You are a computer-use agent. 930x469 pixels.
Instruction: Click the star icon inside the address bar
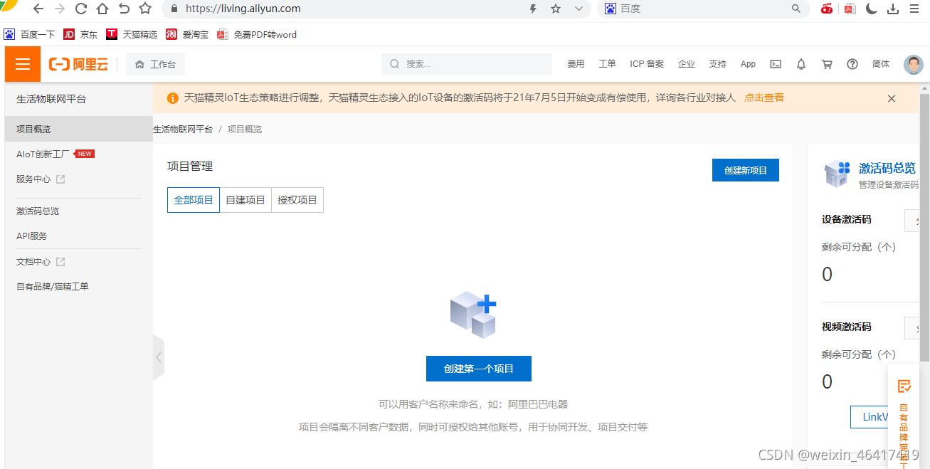556,9
